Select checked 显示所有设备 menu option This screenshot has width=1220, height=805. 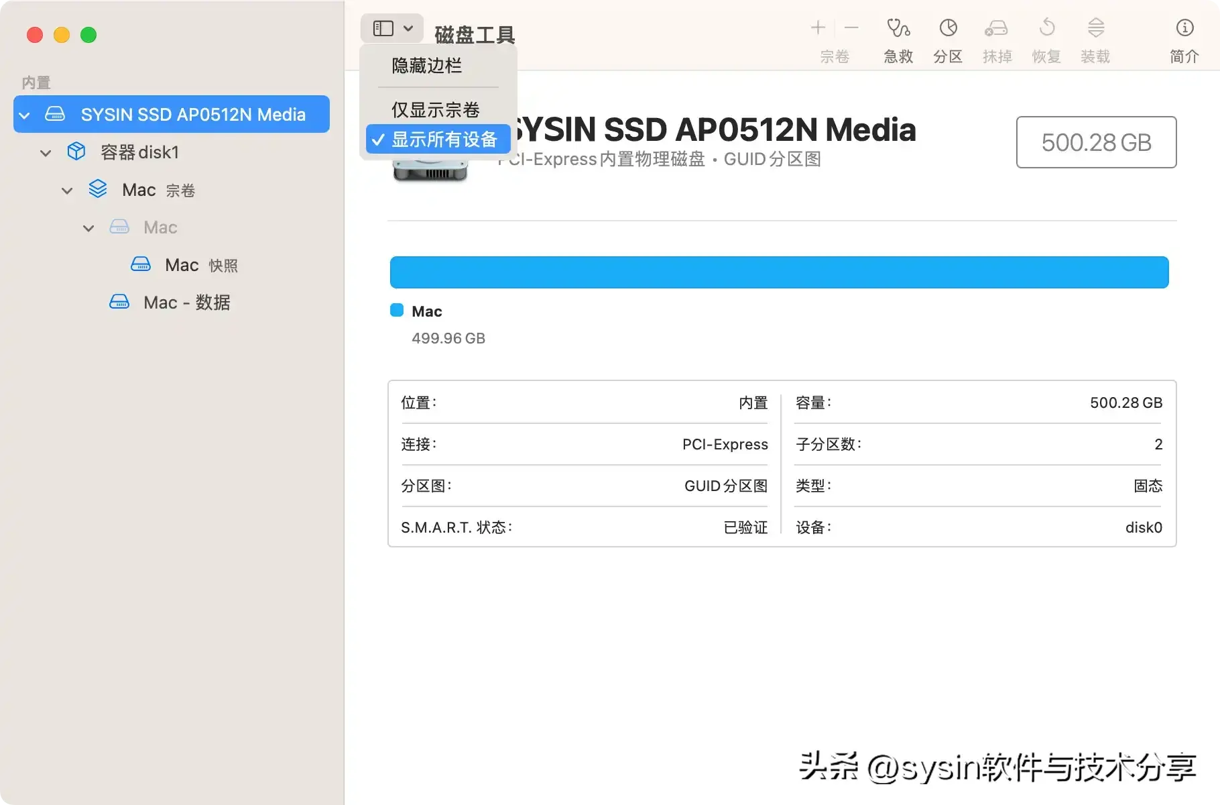(438, 139)
